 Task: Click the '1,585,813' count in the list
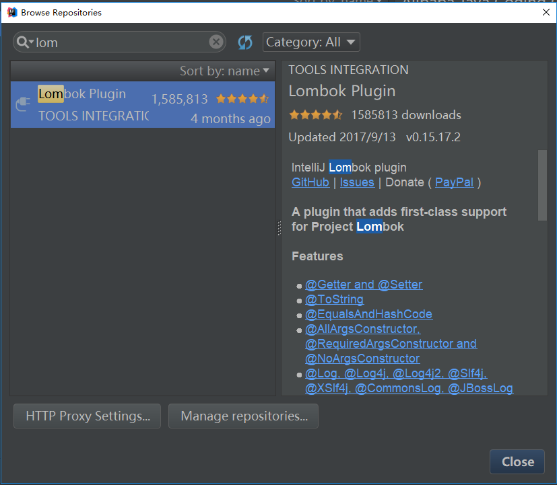click(x=180, y=99)
